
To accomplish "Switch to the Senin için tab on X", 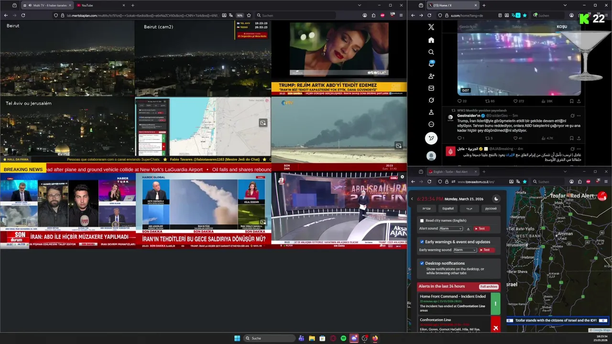I will click(x=468, y=27).
